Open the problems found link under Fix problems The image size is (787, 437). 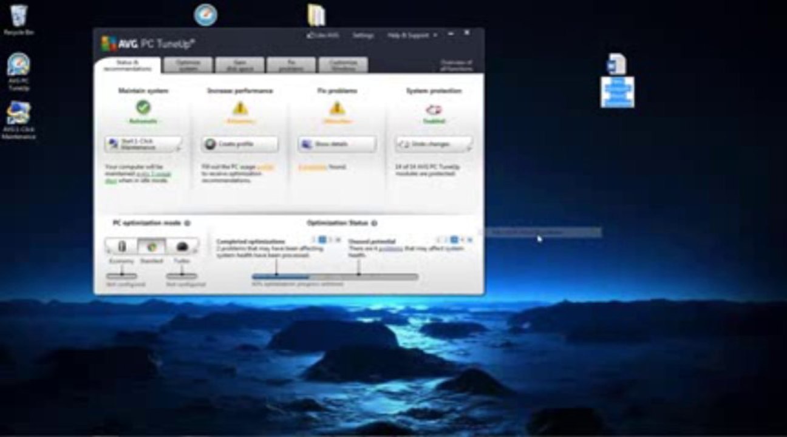[x=312, y=166]
